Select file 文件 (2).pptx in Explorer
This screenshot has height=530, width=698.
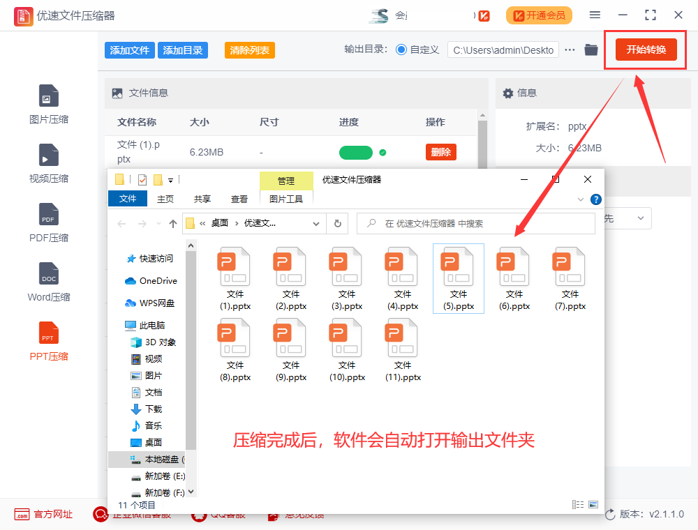click(x=291, y=279)
